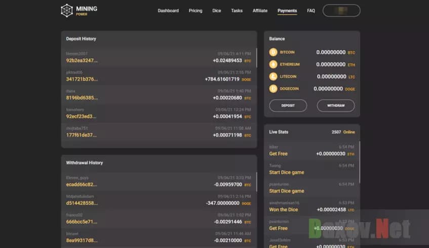Open the Tasks navigation item
429x248 pixels.
pyautogui.click(x=237, y=11)
